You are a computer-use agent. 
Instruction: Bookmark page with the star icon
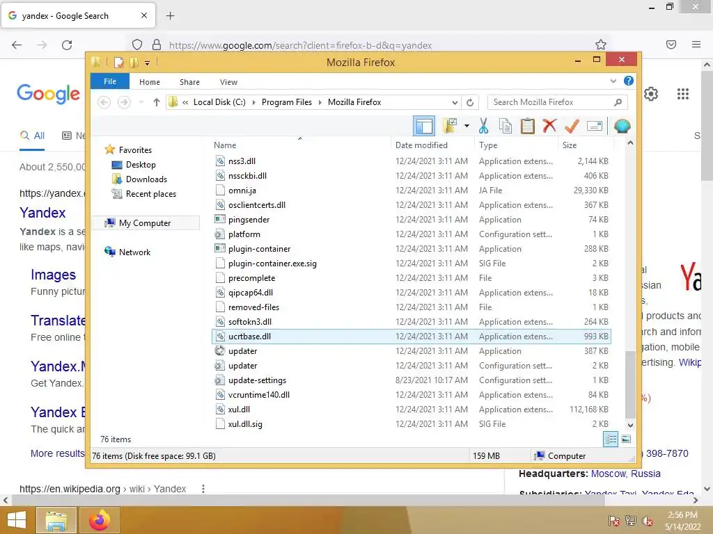click(x=601, y=44)
